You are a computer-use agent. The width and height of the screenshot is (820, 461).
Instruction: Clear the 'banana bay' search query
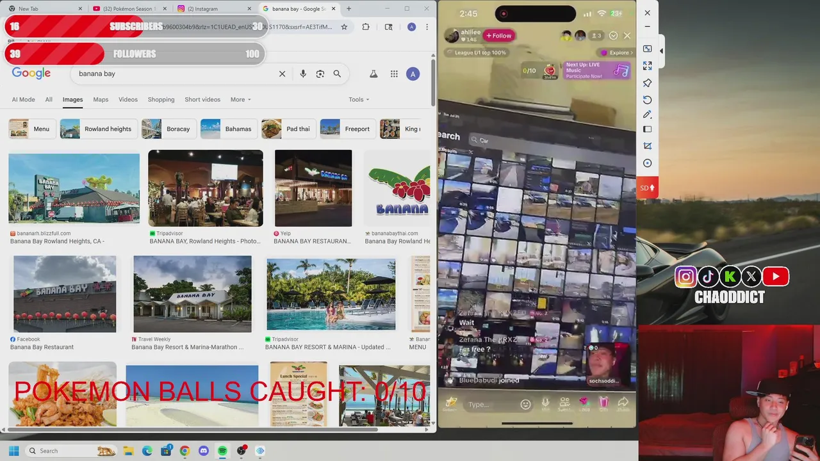pos(282,74)
